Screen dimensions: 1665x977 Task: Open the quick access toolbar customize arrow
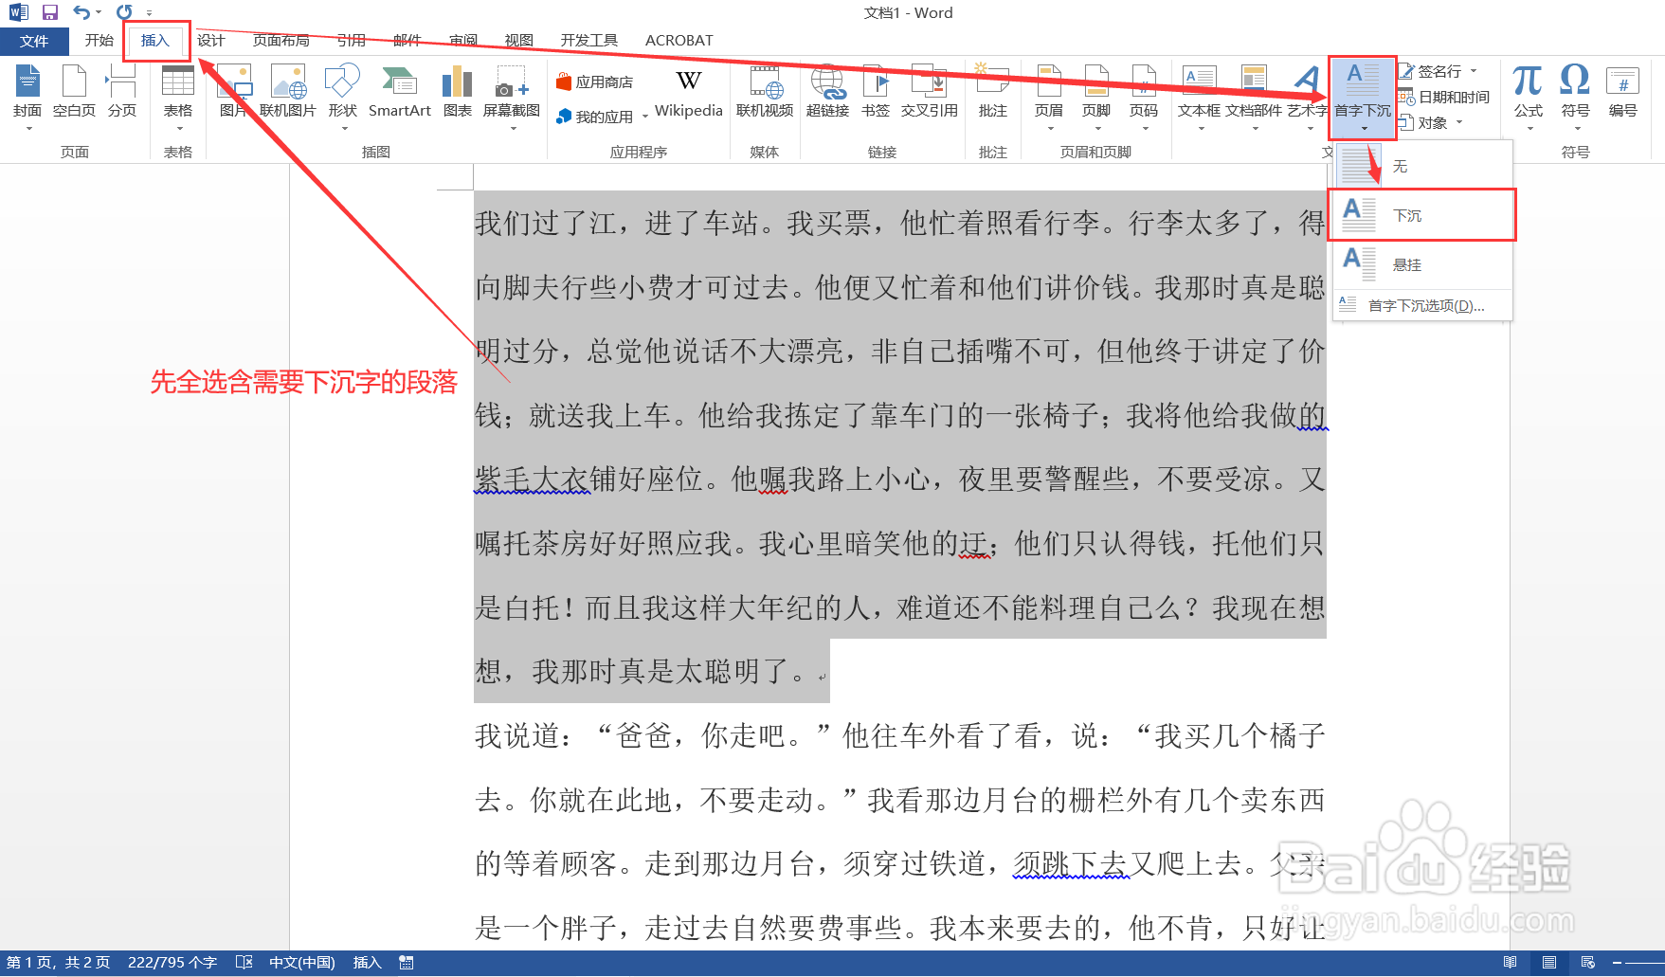149,13
